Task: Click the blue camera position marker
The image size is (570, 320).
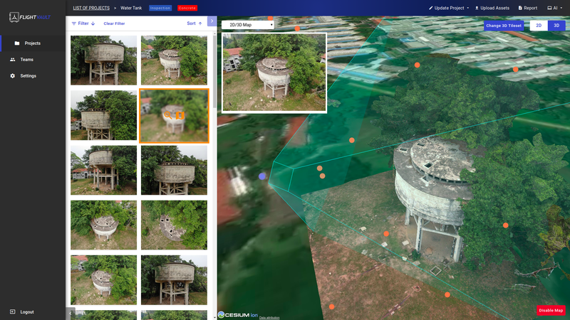Action: [x=262, y=176]
